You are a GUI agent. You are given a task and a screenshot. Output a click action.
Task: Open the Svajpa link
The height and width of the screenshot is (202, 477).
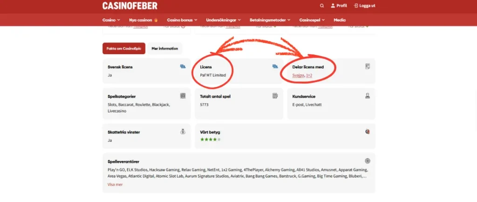298,75
